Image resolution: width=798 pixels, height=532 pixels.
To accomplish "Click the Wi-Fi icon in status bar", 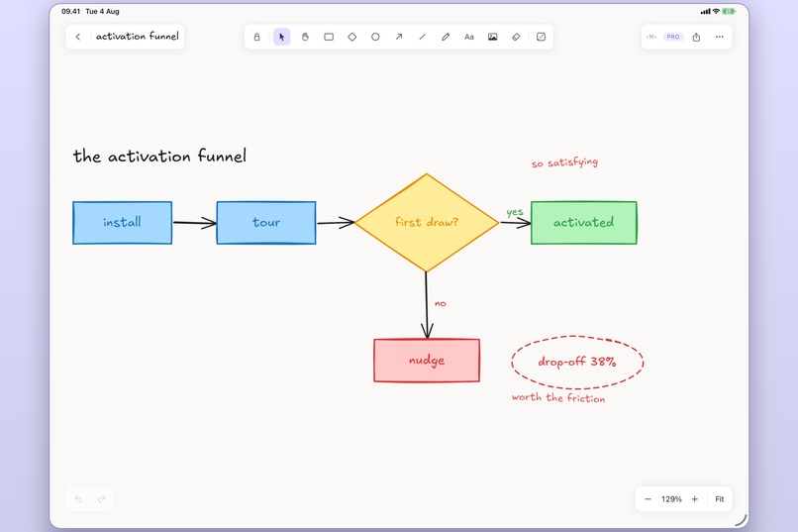I will [x=716, y=11].
